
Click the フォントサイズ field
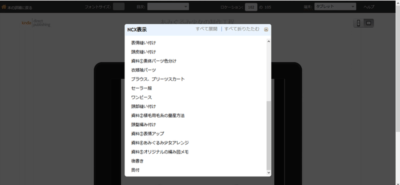118,6
